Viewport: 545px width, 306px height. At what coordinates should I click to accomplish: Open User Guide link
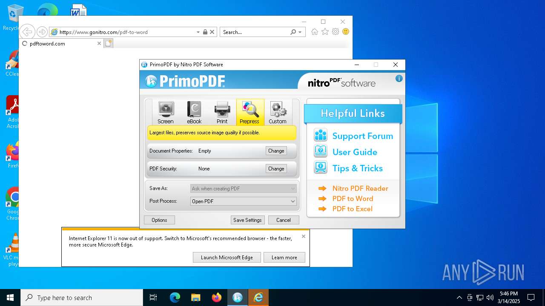(355, 152)
